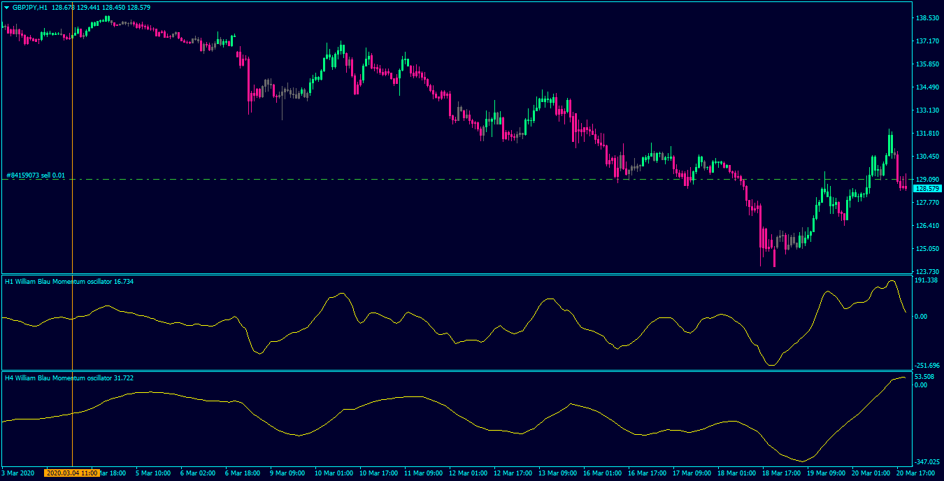Select the 16 Mar 01:00 time axis label
The width and height of the screenshot is (944, 481).
click(603, 473)
